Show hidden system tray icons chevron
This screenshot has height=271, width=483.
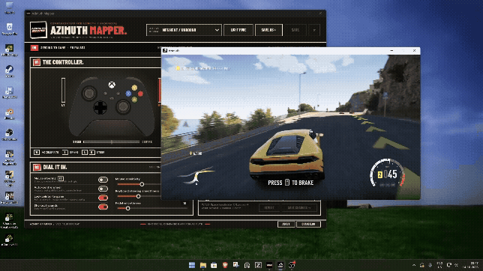[x=414, y=265]
